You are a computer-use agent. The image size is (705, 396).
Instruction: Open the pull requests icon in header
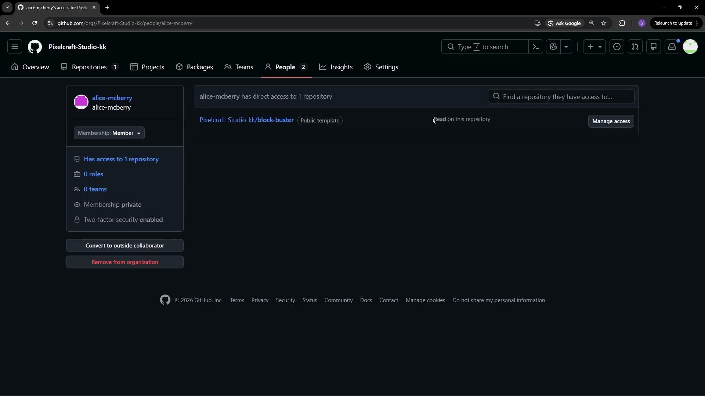pyautogui.click(x=635, y=47)
